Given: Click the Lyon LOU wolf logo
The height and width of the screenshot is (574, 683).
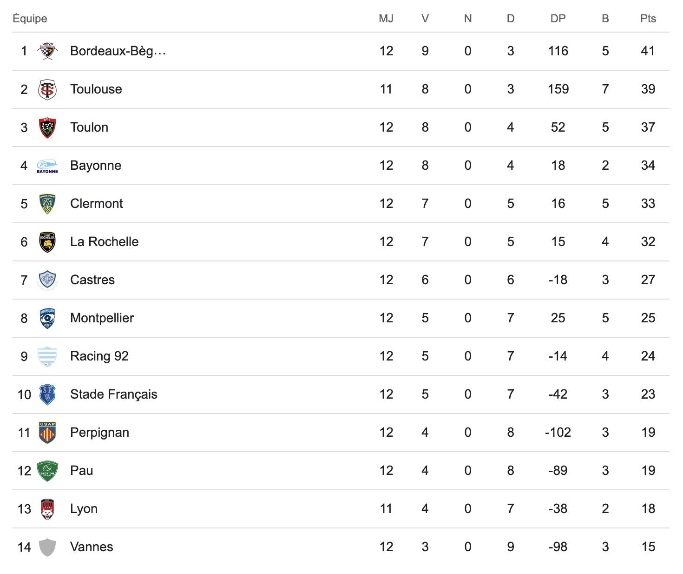Looking at the screenshot, I should click(x=47, y=509).
